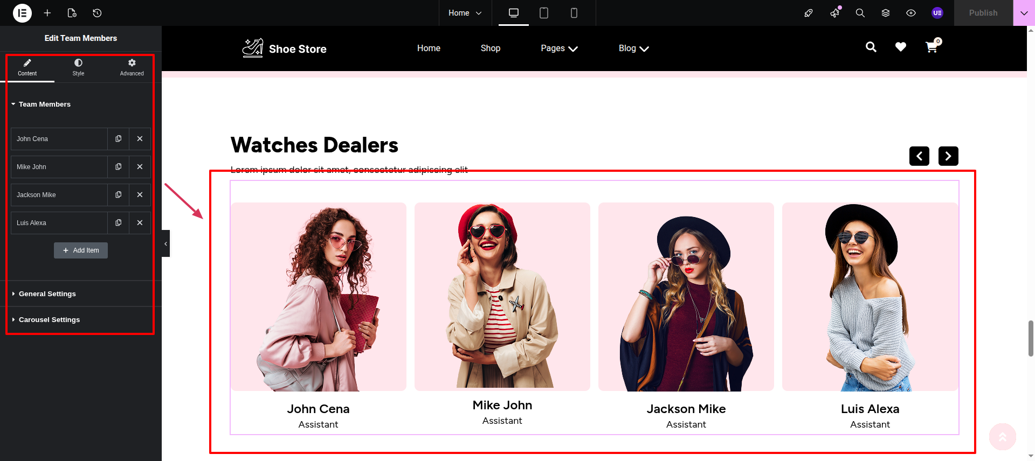Toggle preview changes eye icon
This screenshot has width=1035, height=461.
[x=910, y=13]
